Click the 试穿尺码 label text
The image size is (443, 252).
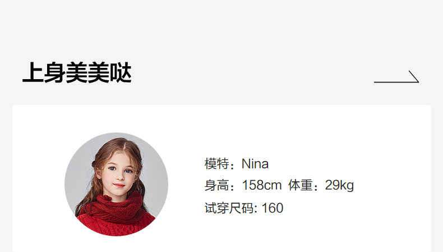(229, 208)
